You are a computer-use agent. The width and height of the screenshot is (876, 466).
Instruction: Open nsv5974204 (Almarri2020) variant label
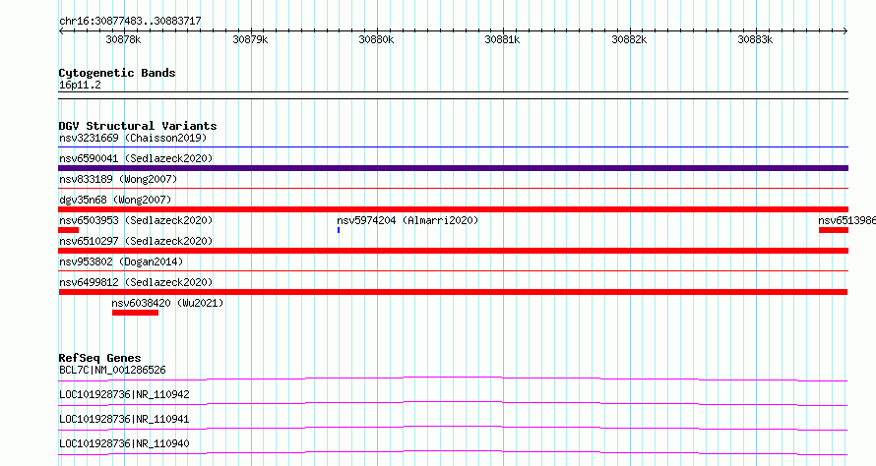point(407,220)
